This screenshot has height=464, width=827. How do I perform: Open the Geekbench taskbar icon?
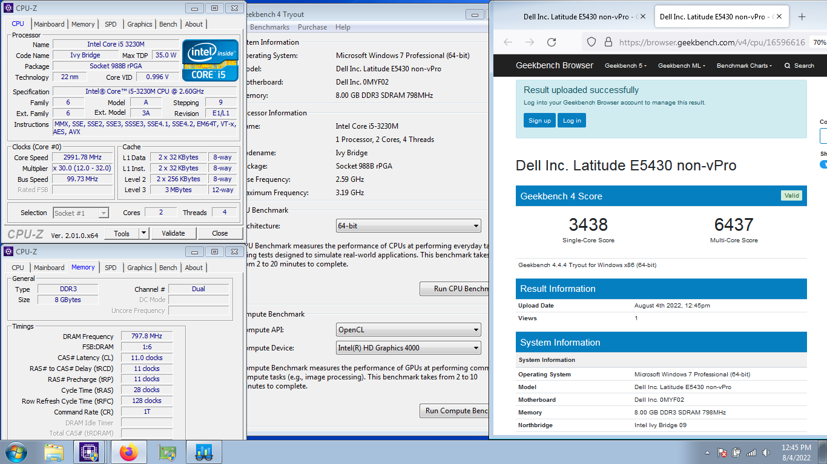(203, 452)
